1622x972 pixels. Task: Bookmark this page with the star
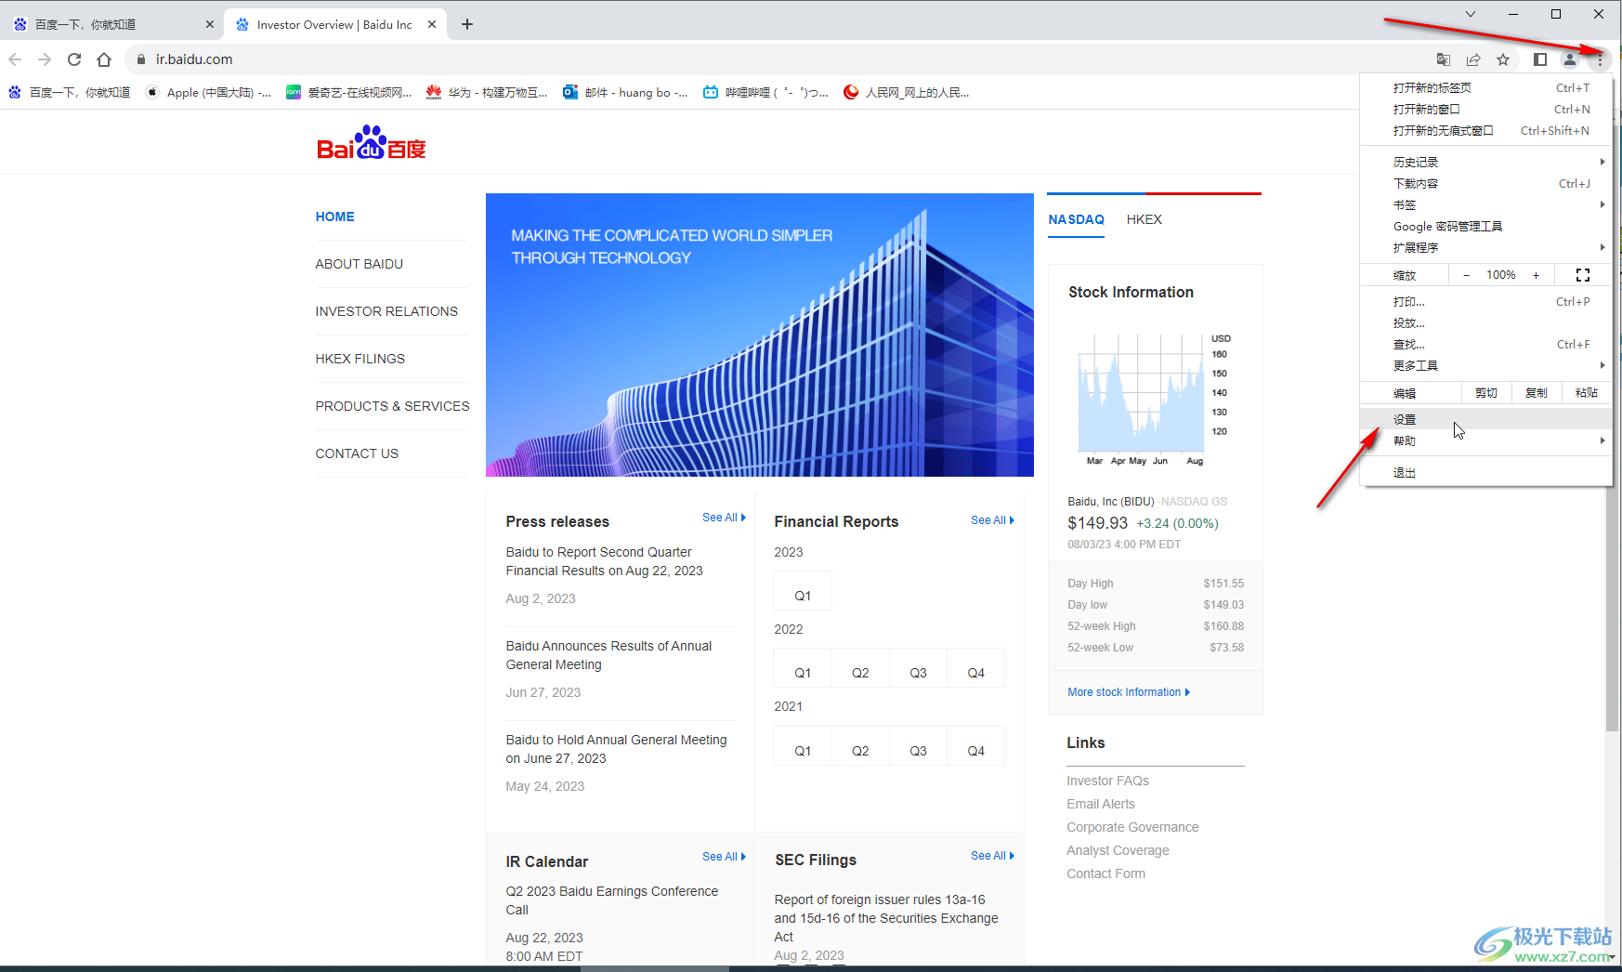(1503, 59)
